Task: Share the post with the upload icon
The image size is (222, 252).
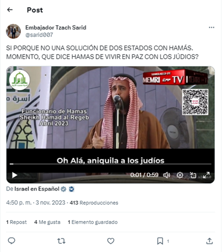Action: (x=209, y=241)
